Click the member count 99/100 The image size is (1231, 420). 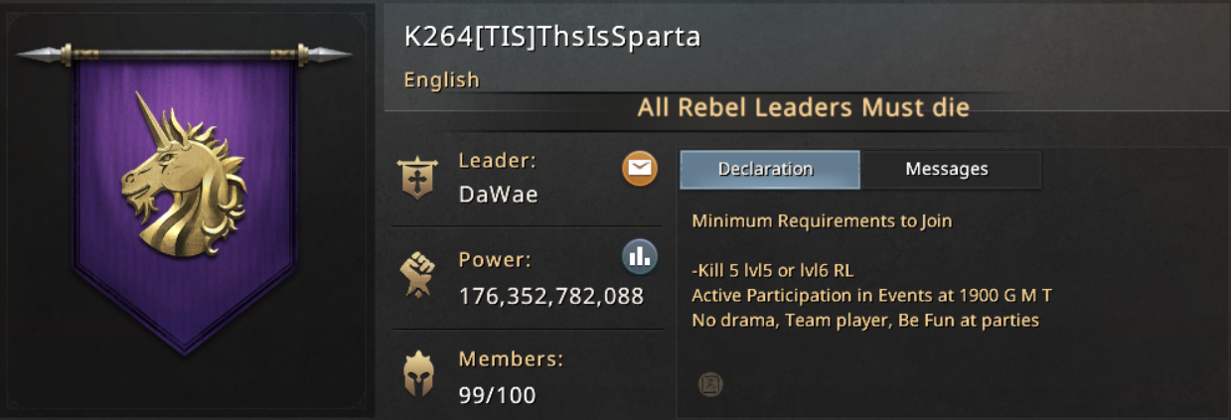tap(497, 395)
